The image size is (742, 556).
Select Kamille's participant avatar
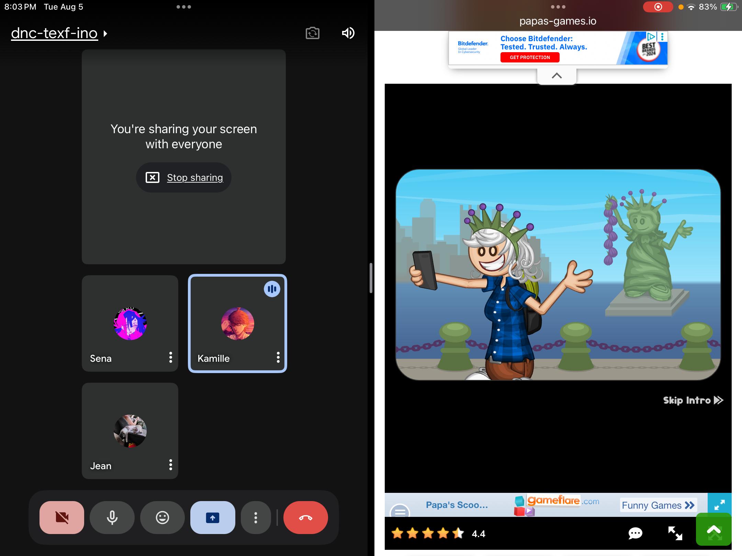point(238,324)
